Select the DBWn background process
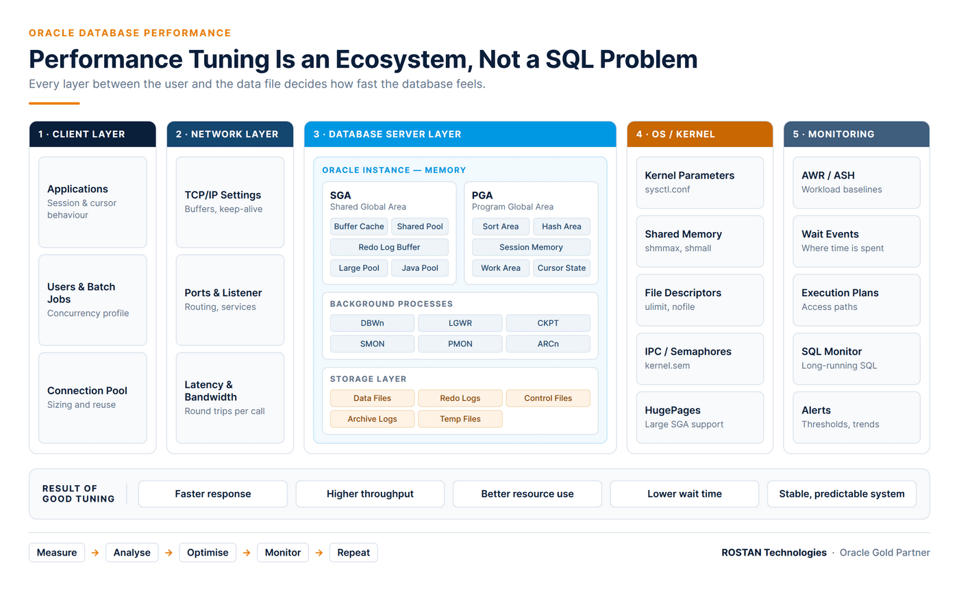The image size is (959, 607). (x=372, y=323)
